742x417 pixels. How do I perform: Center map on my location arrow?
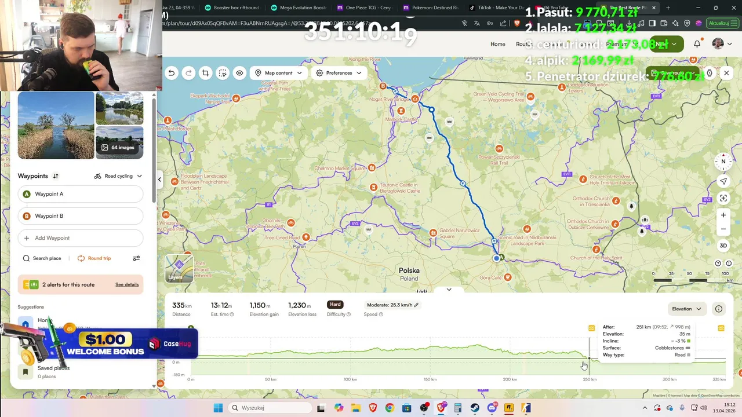coord(723,181)
